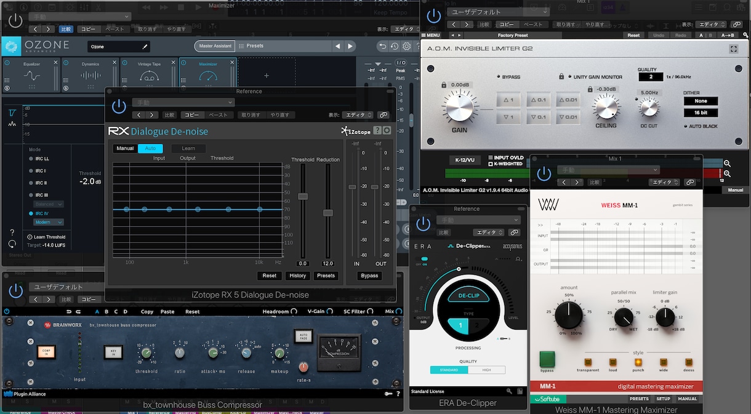Select the Dynamics module in Ozone

pos(90,74)
